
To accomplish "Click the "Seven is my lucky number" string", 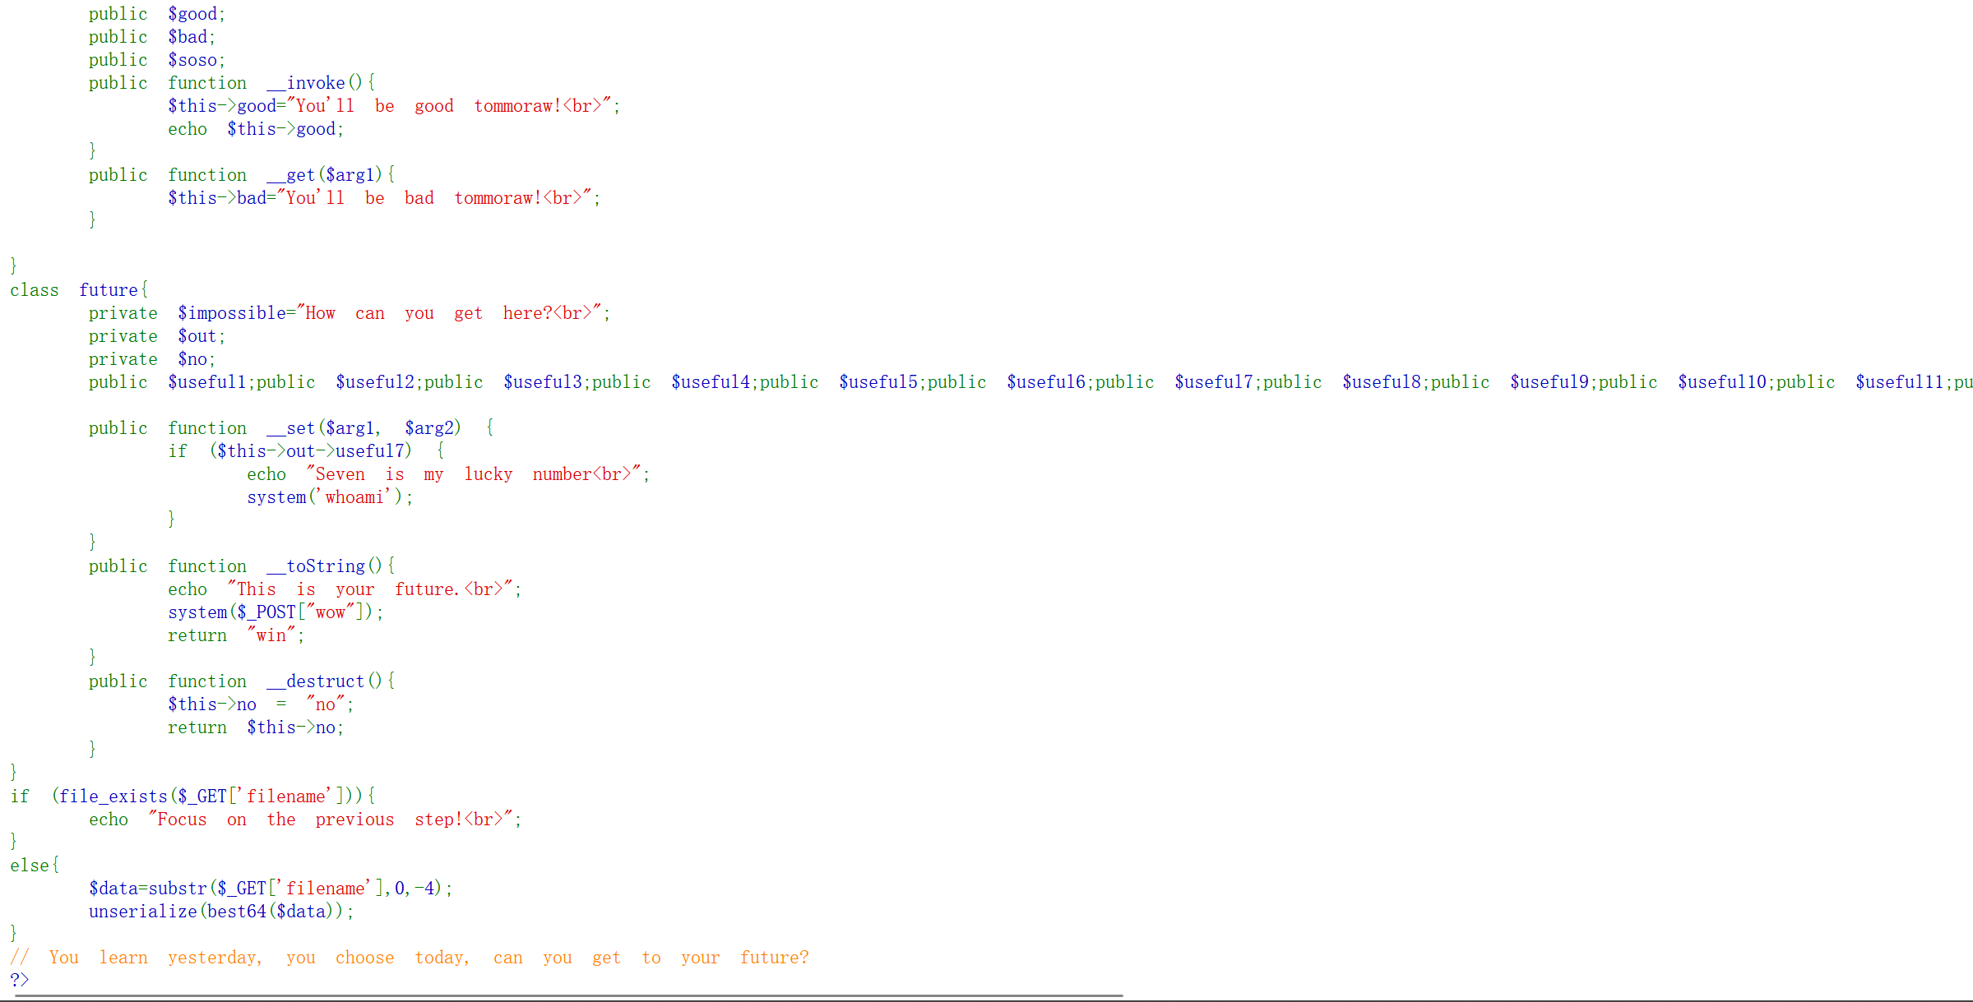I will (473, 474).
